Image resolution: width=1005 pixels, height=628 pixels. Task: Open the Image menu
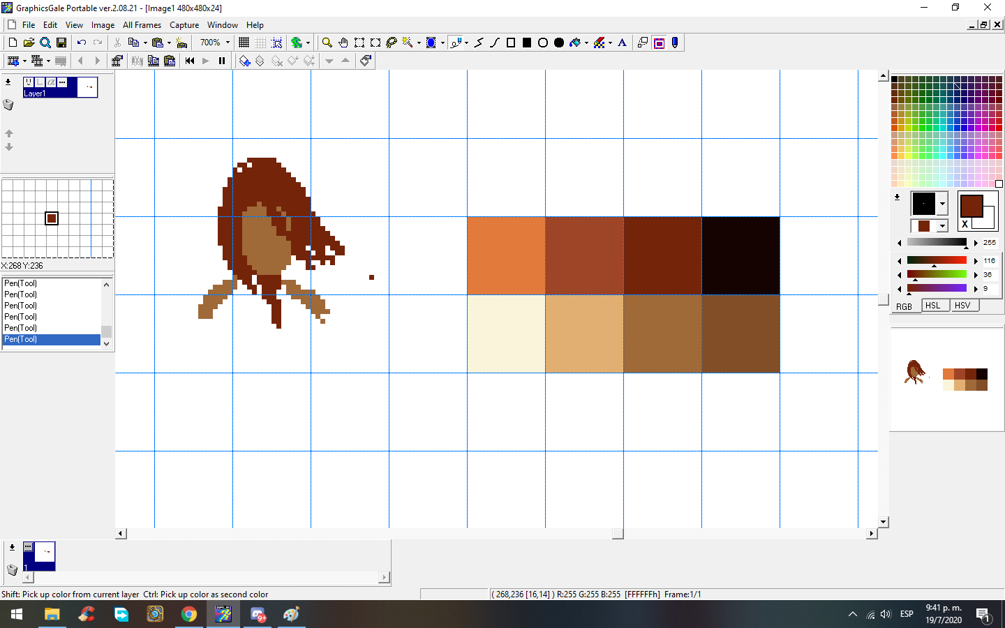pos(103,25)
